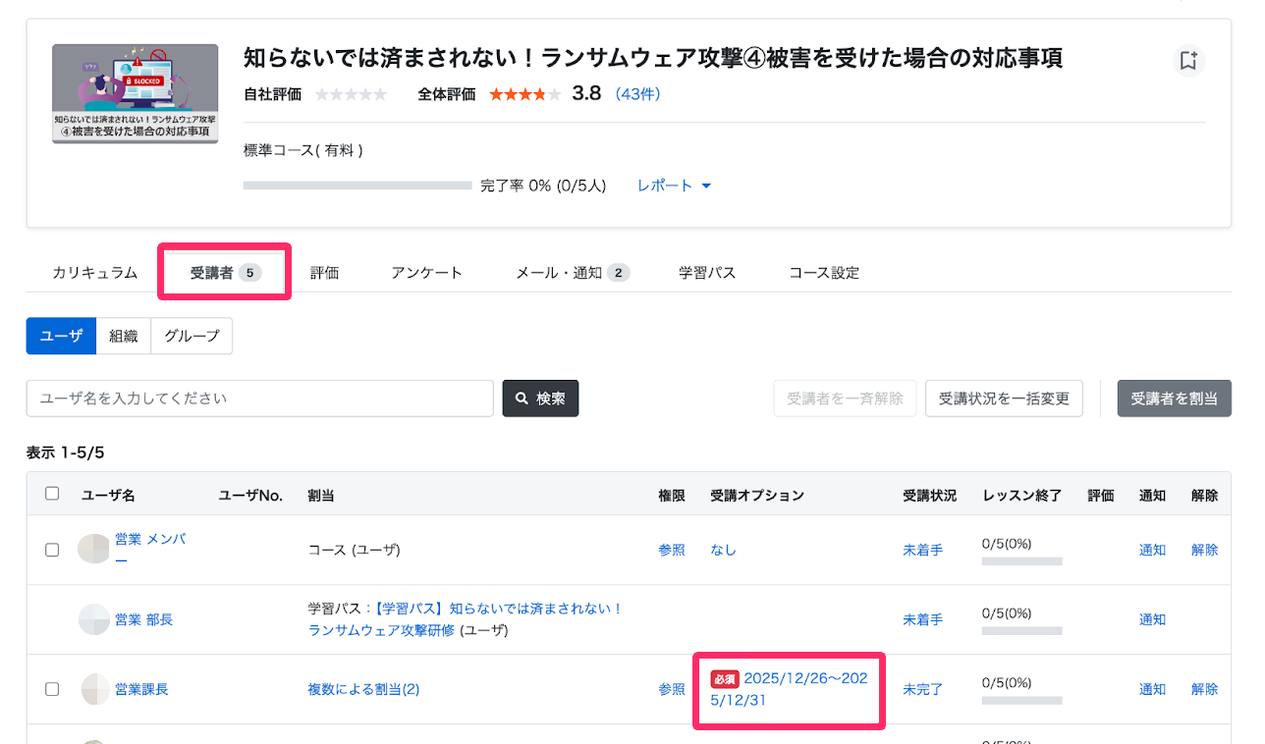
Task: Click the 受講者を割当 button
Action: pyautogui.click(x=1174, y=399)
